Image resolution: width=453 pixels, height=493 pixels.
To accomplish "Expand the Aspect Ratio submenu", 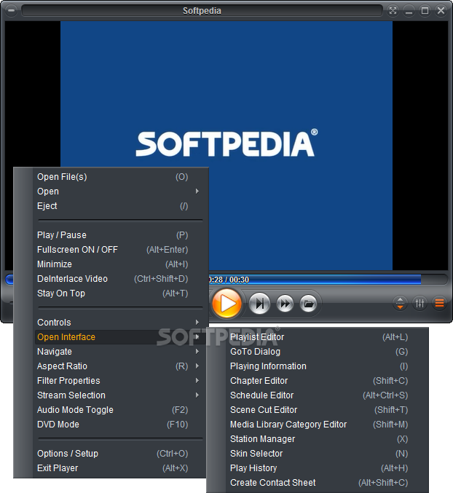I will [119, 366].
